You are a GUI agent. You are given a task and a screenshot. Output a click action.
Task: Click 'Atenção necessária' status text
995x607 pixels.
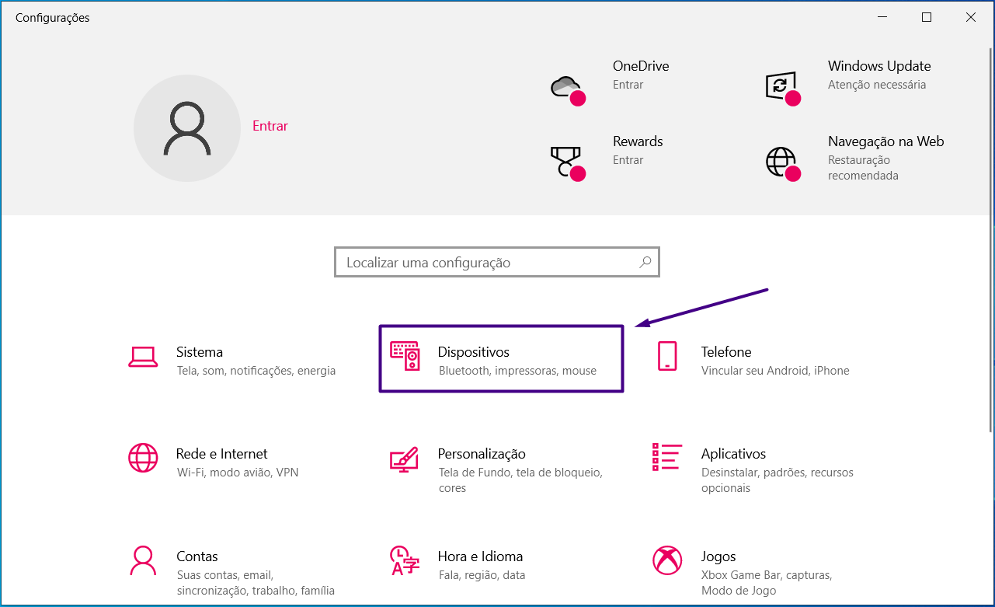coord(877,85)
